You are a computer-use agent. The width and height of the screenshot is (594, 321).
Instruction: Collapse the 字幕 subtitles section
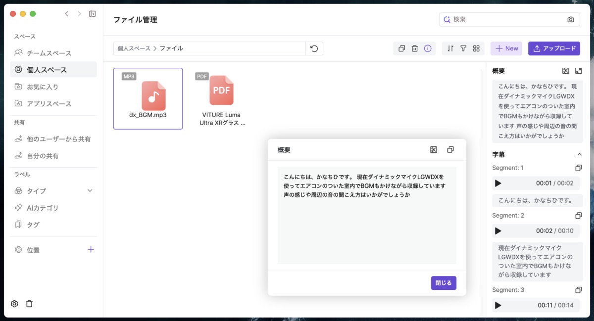pos(579,154)
